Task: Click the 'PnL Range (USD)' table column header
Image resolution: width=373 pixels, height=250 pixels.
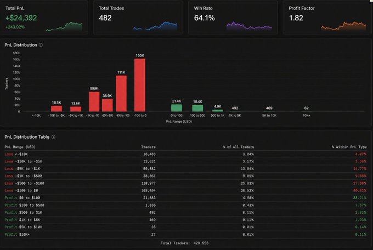Action: pos(20,147)
